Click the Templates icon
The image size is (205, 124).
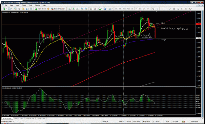(110, 9)
